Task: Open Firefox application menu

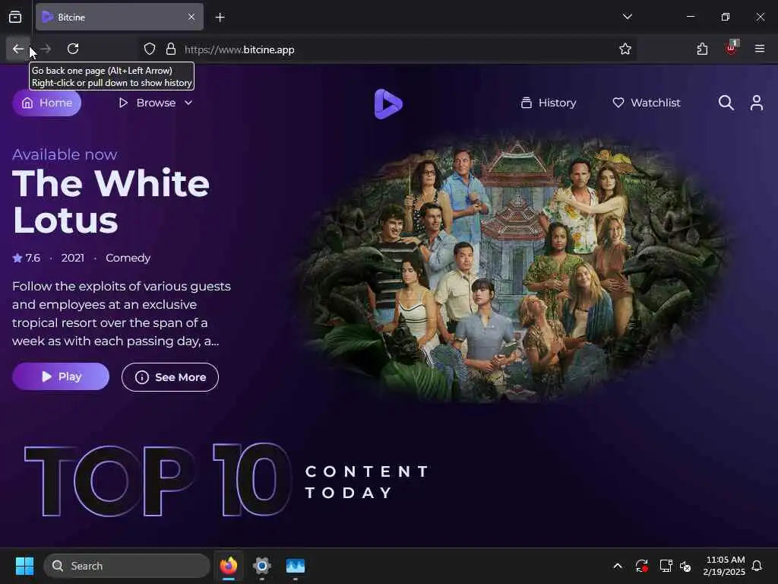Action: coord(760,49)
